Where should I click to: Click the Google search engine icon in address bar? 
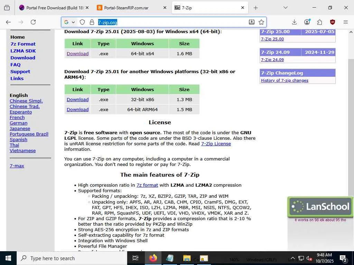click(x=66, y=22)
